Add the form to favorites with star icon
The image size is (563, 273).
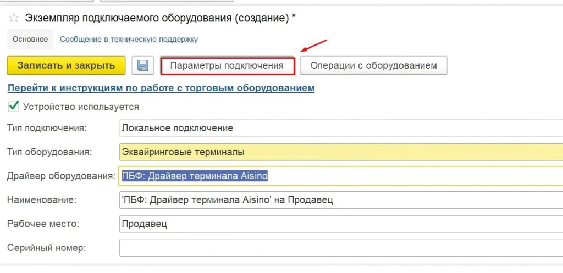pyautogui.click(x=14, y=18)
